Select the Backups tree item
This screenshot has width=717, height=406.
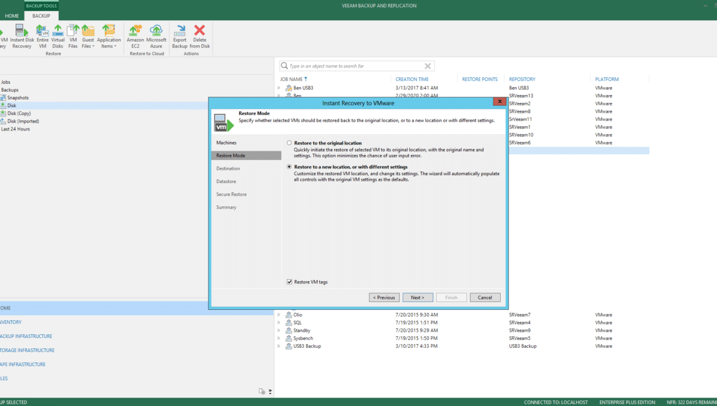point(10,90)
